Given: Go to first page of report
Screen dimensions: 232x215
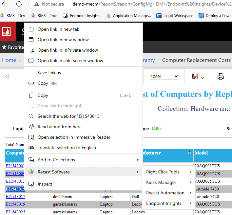Looking at the screenshot, I should click(6, 77).
